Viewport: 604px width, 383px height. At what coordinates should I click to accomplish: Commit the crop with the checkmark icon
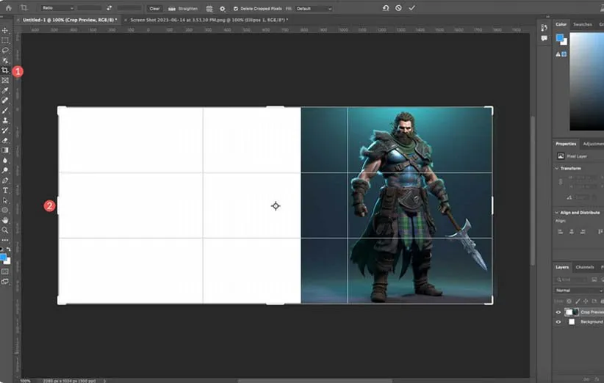[x=411, y=7]
